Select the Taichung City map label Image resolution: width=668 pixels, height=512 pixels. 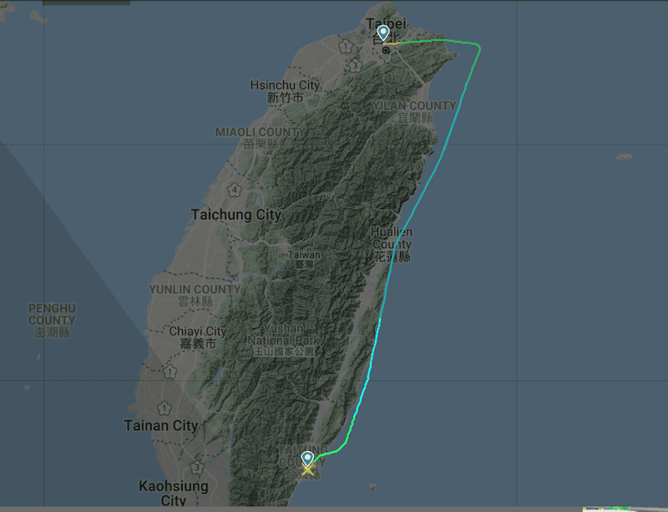coord(235,215)
